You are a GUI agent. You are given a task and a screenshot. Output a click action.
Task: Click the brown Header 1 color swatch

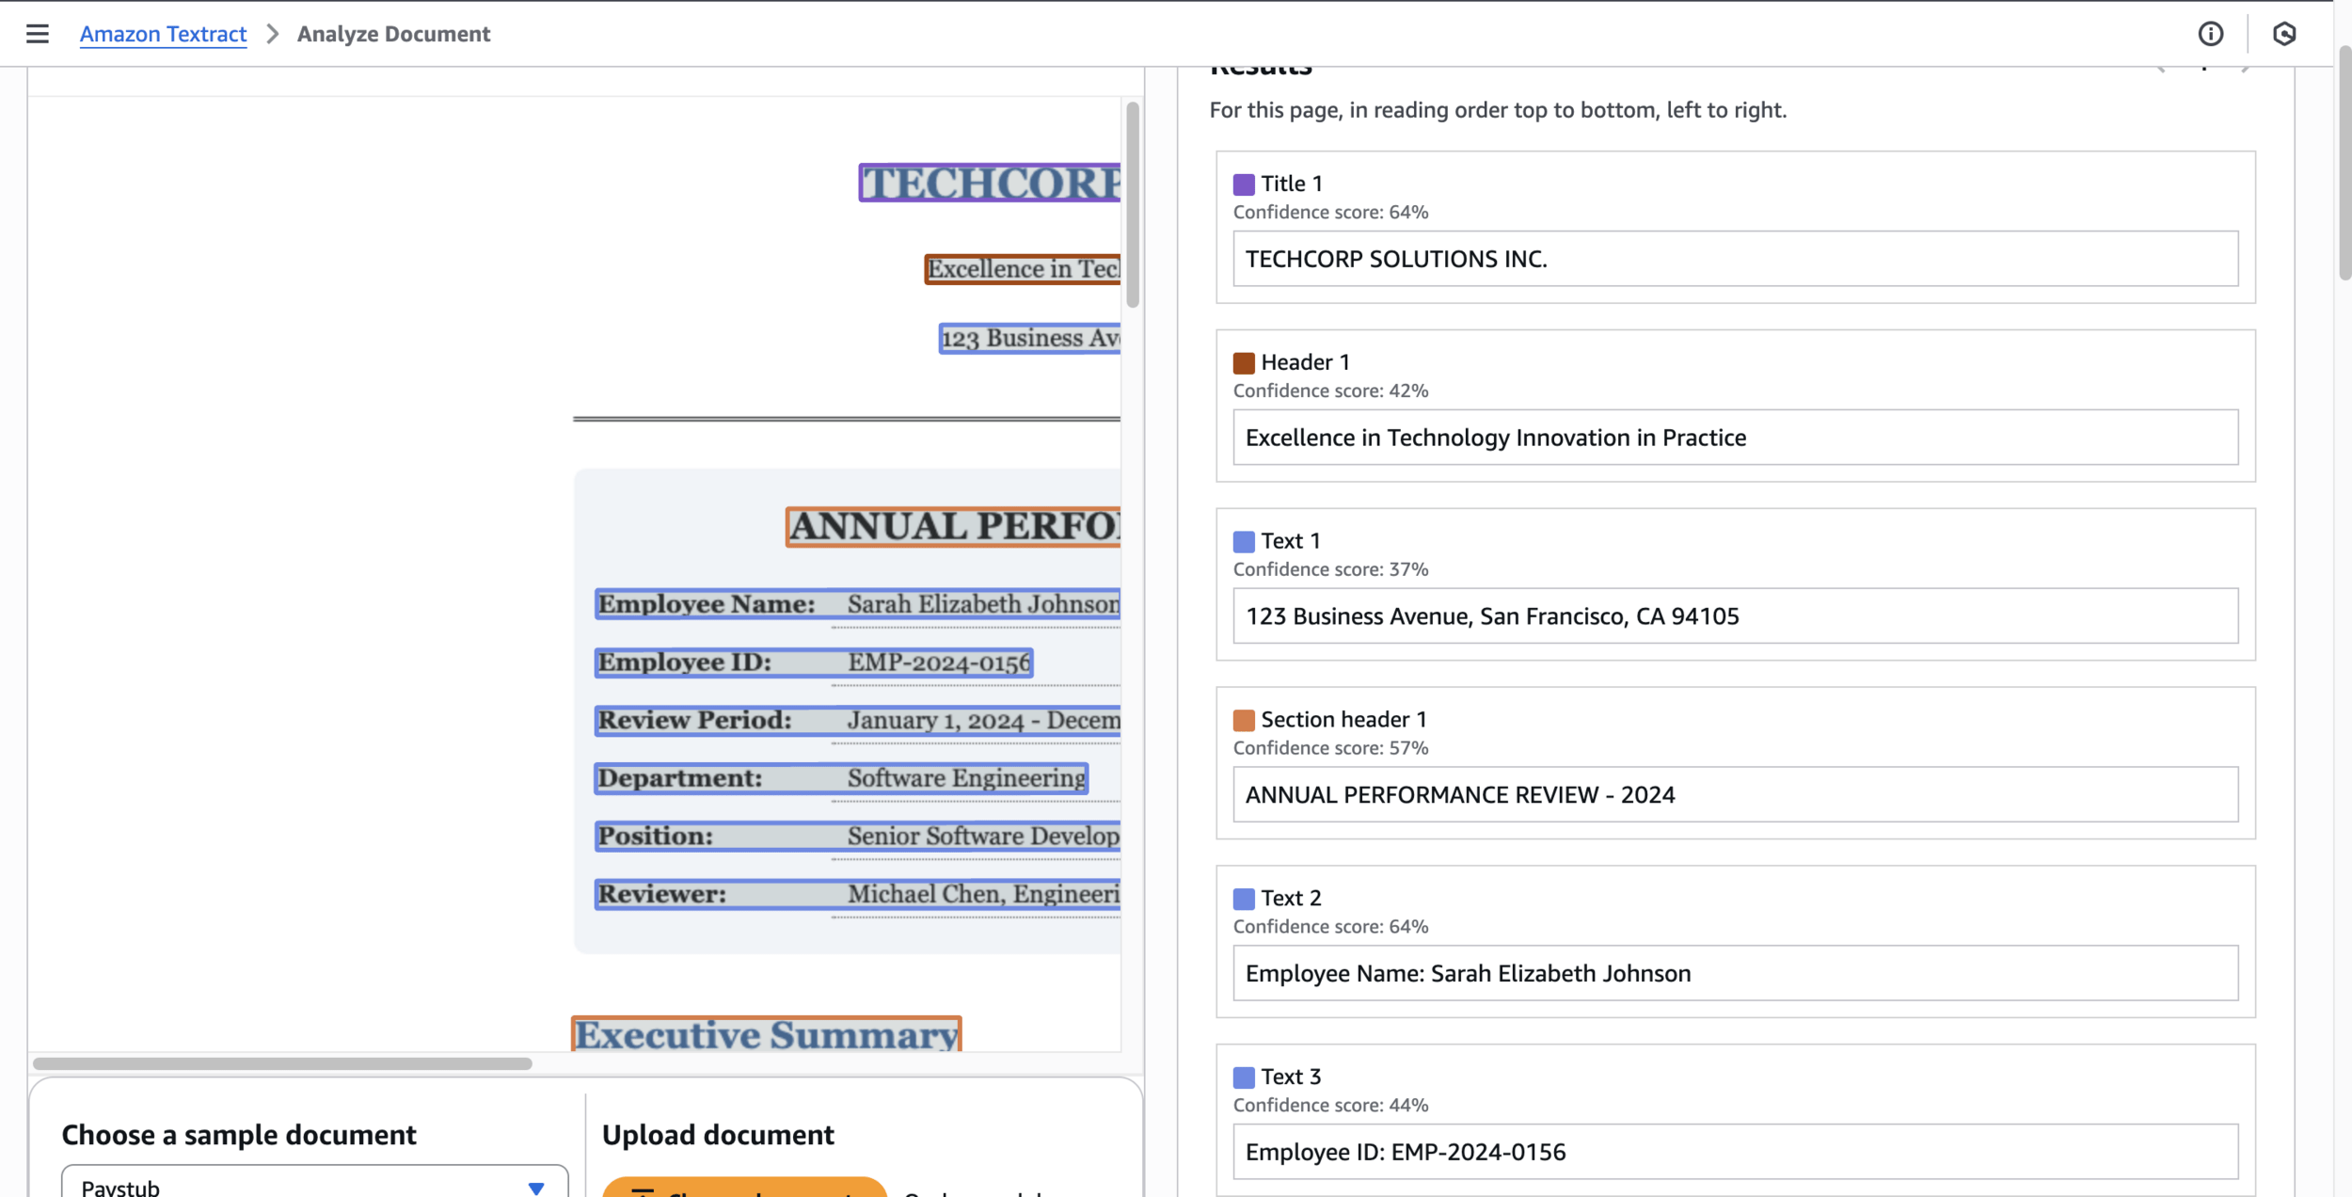(1243, 363)
